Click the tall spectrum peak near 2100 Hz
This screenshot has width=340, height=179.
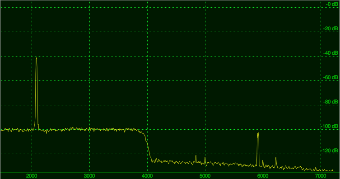37,58
